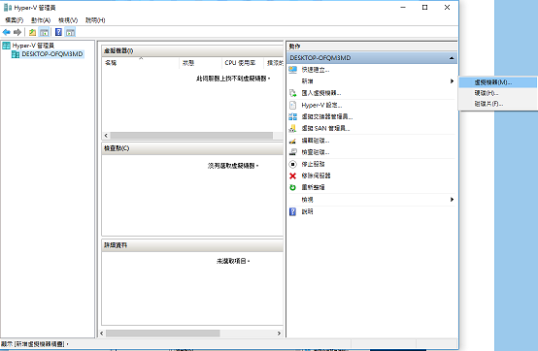Open the 說明(H) menu in the menu bar
The height and width of the screenshot is (351, 538).
click(x=95, y=20)
